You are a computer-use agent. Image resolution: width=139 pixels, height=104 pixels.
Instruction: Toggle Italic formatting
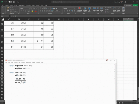(23, 11)
